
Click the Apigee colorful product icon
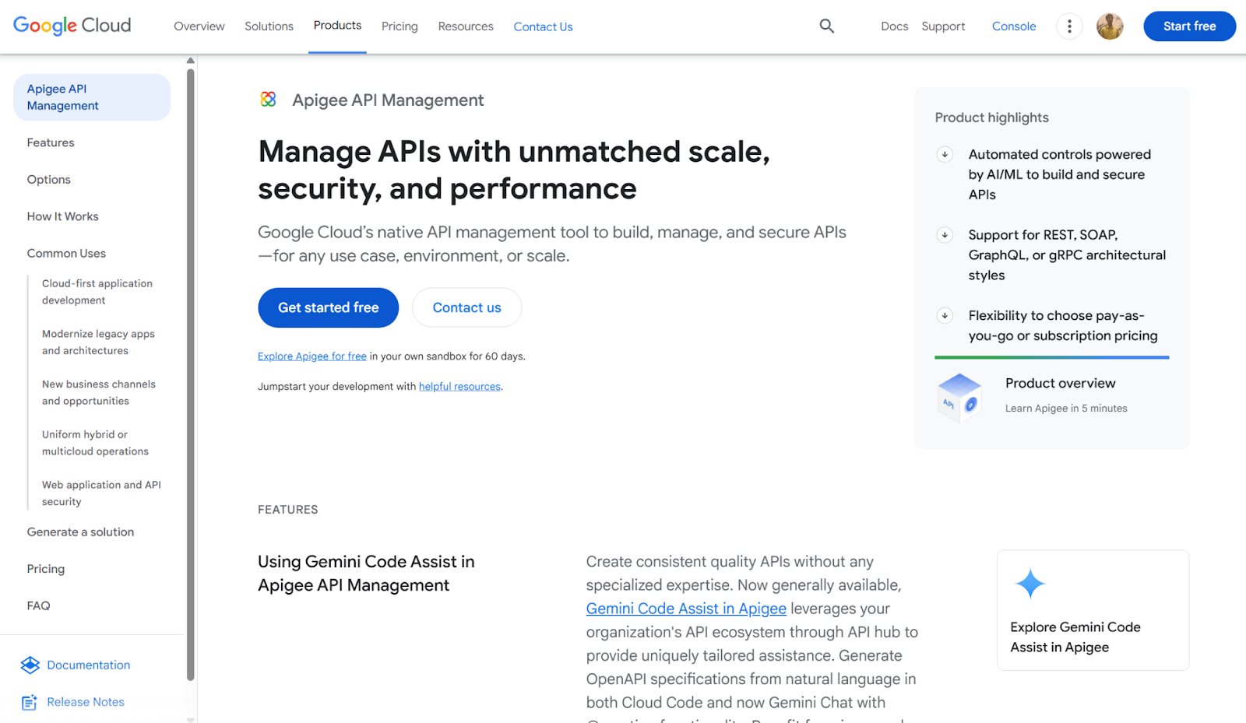[268, 100]
